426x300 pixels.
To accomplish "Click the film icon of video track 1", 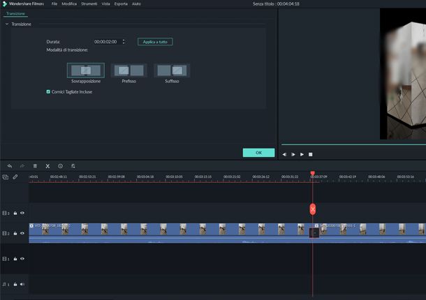I will coord(6,259).
